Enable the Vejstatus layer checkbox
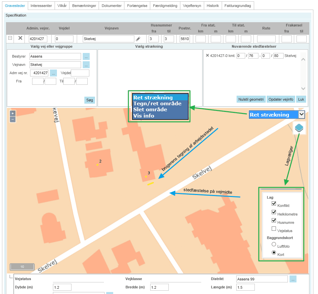The width and height of the screenshot is (318, 294). pos(274,228)
